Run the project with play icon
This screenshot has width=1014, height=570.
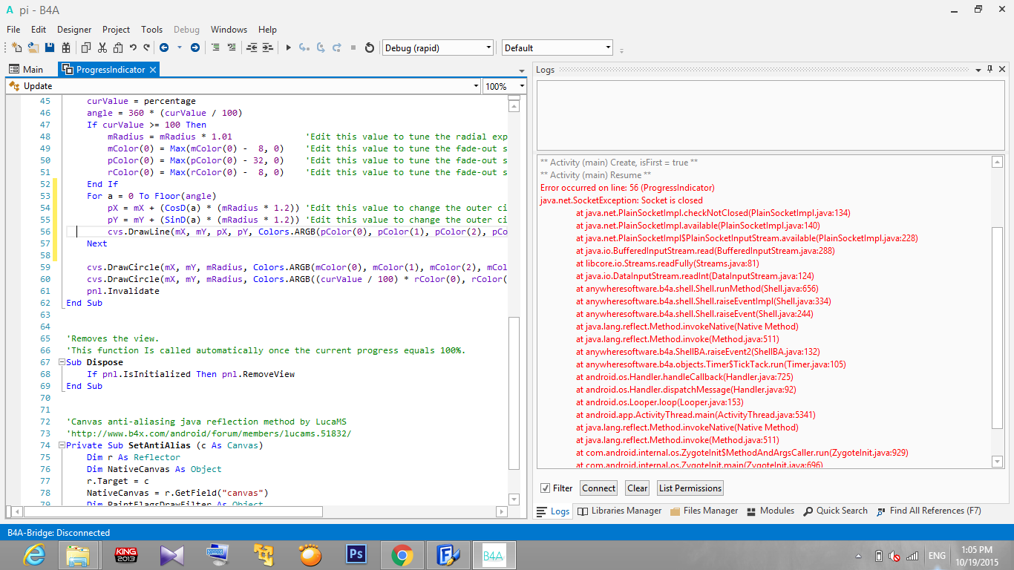click(x=289, y=47)
